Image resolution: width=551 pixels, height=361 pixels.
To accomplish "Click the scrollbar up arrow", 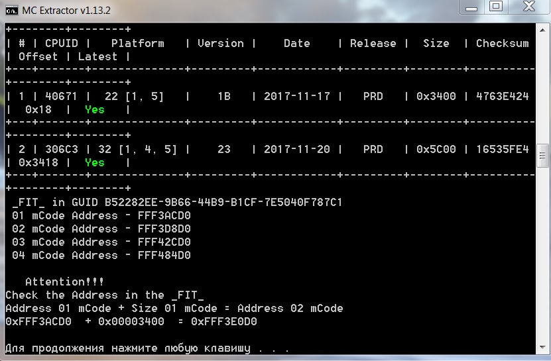I will [x=542, y=30].
